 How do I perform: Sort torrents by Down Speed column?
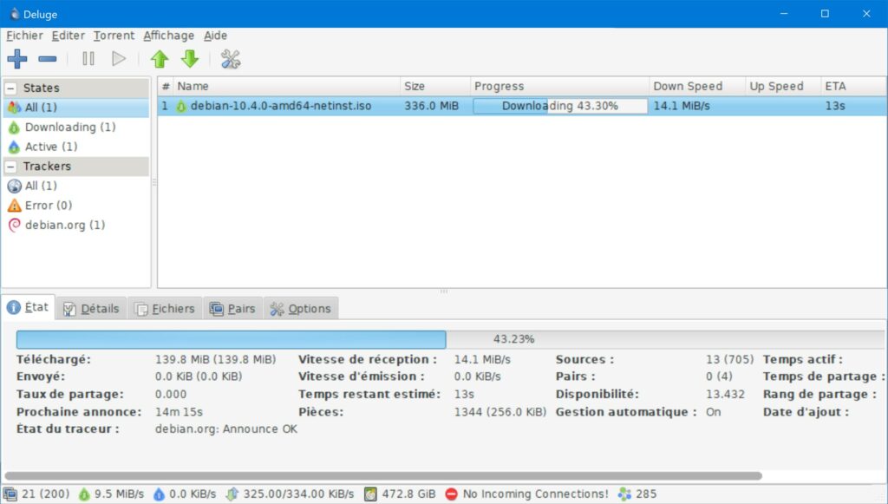(697, 87)
